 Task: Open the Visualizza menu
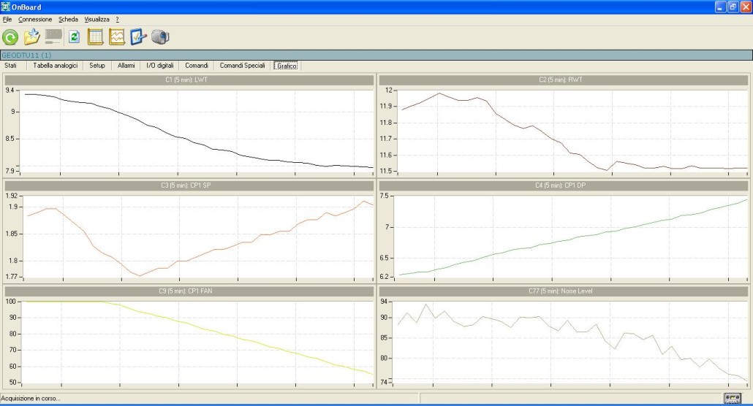tap(97, 19)
